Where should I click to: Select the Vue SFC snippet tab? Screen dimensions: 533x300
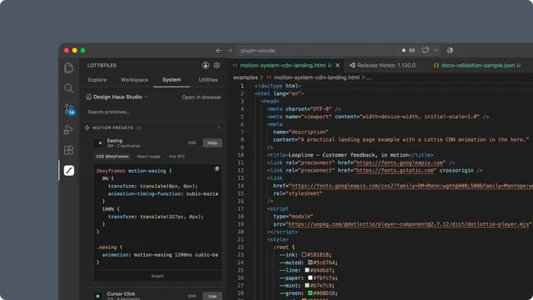click(177, 157)
